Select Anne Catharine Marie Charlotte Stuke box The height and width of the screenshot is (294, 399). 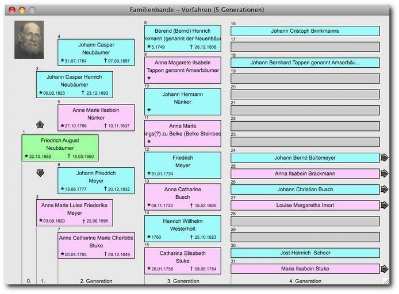[96, 245]
